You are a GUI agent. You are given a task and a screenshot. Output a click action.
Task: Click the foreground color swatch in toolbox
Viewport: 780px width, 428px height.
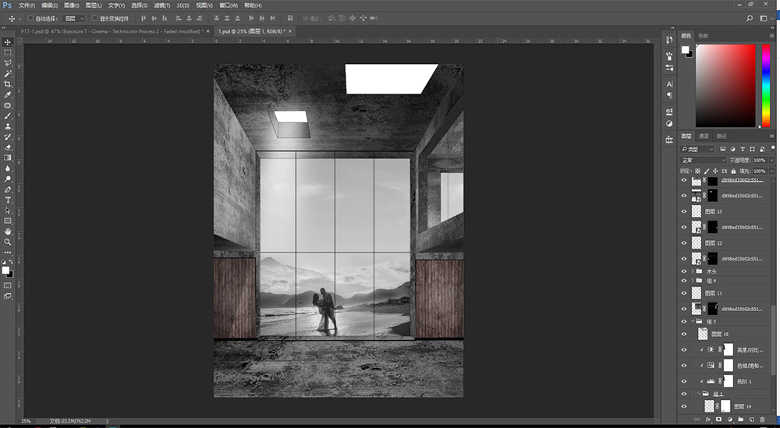(5, 271)
